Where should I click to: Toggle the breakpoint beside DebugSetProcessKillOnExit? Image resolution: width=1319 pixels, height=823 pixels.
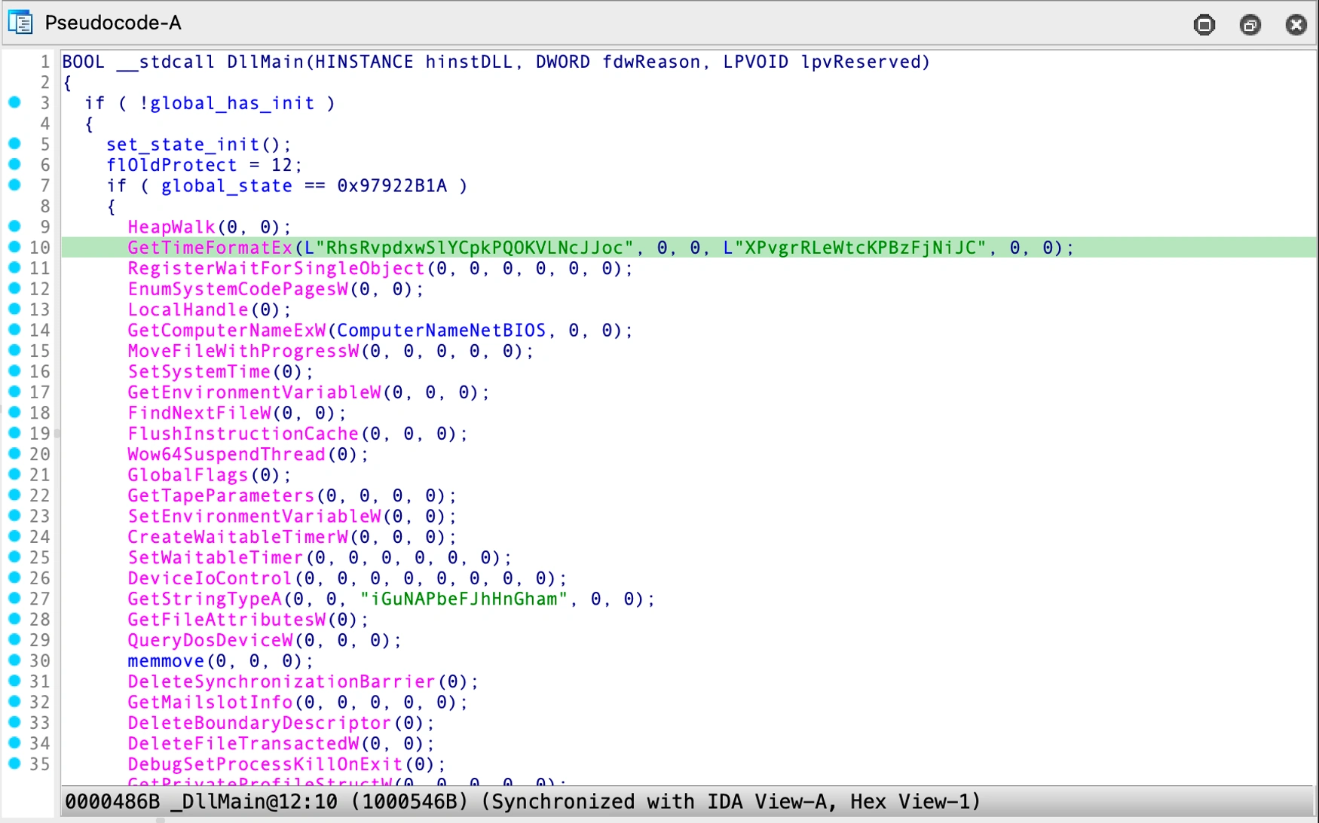[14, 764]
